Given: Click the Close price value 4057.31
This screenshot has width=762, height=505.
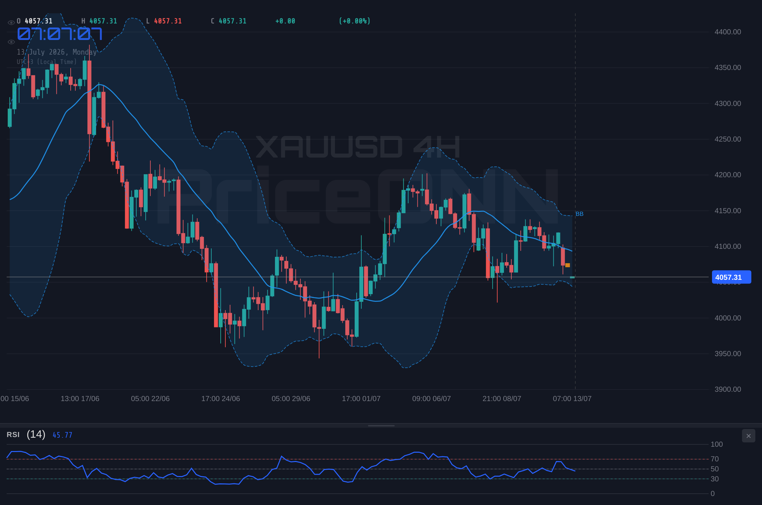Looking at the screenshot, I should (x=233, y=21).
